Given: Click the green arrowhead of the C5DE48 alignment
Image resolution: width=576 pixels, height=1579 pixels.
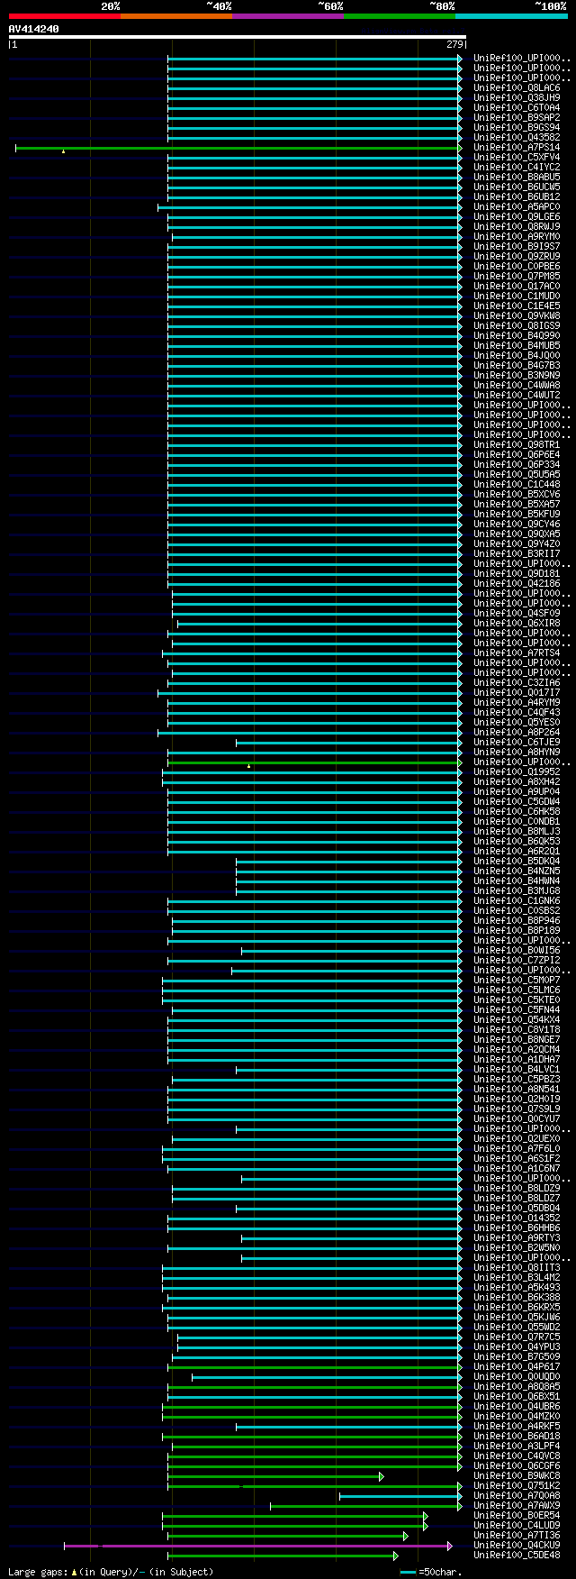Looking at the screenshot, I should point(395,1556).
